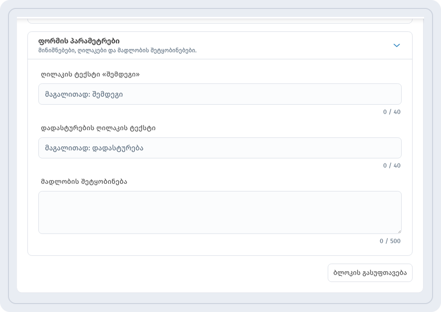Click the subtitle მინიშნებები, ღილაკები და მადლობის შეტყობინებები
Screen dimensions: 441x312
(x=118, y=51)
